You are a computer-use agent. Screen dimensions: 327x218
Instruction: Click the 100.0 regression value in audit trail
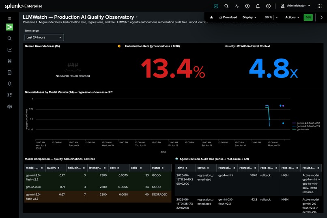click(254, 175)
